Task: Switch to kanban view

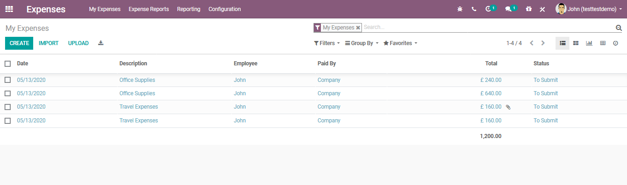Action: tap(576, 43)
